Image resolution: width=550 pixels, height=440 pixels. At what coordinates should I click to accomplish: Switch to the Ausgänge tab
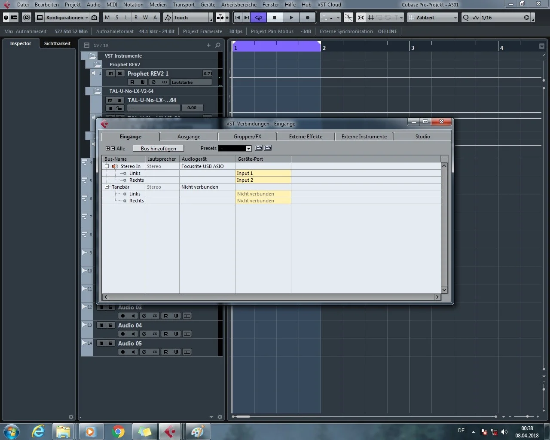pyautogui.click(x=189, y=137)
